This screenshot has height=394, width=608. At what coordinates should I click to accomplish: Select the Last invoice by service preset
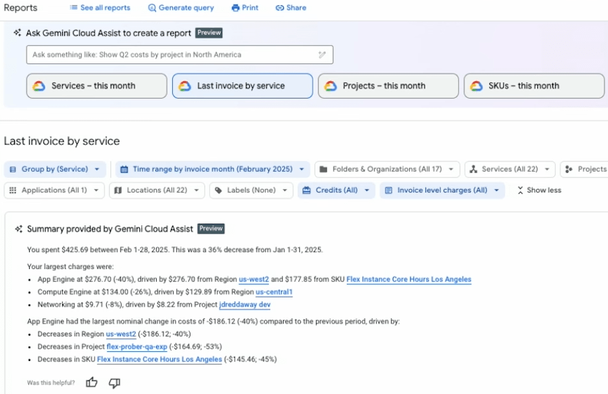[242, 86]
